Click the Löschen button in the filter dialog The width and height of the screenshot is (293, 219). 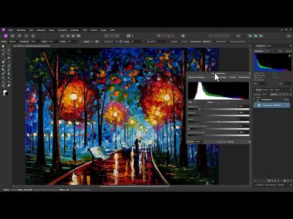233,77
